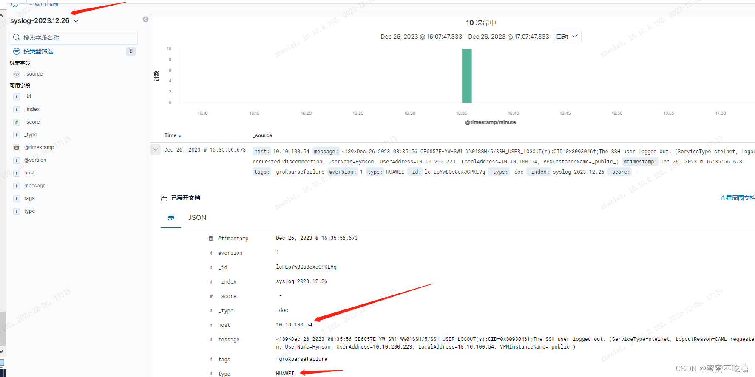The image size is (755, 377).
Task: Click the folder icon beside 已展开文档
Action: coord(164,198)
